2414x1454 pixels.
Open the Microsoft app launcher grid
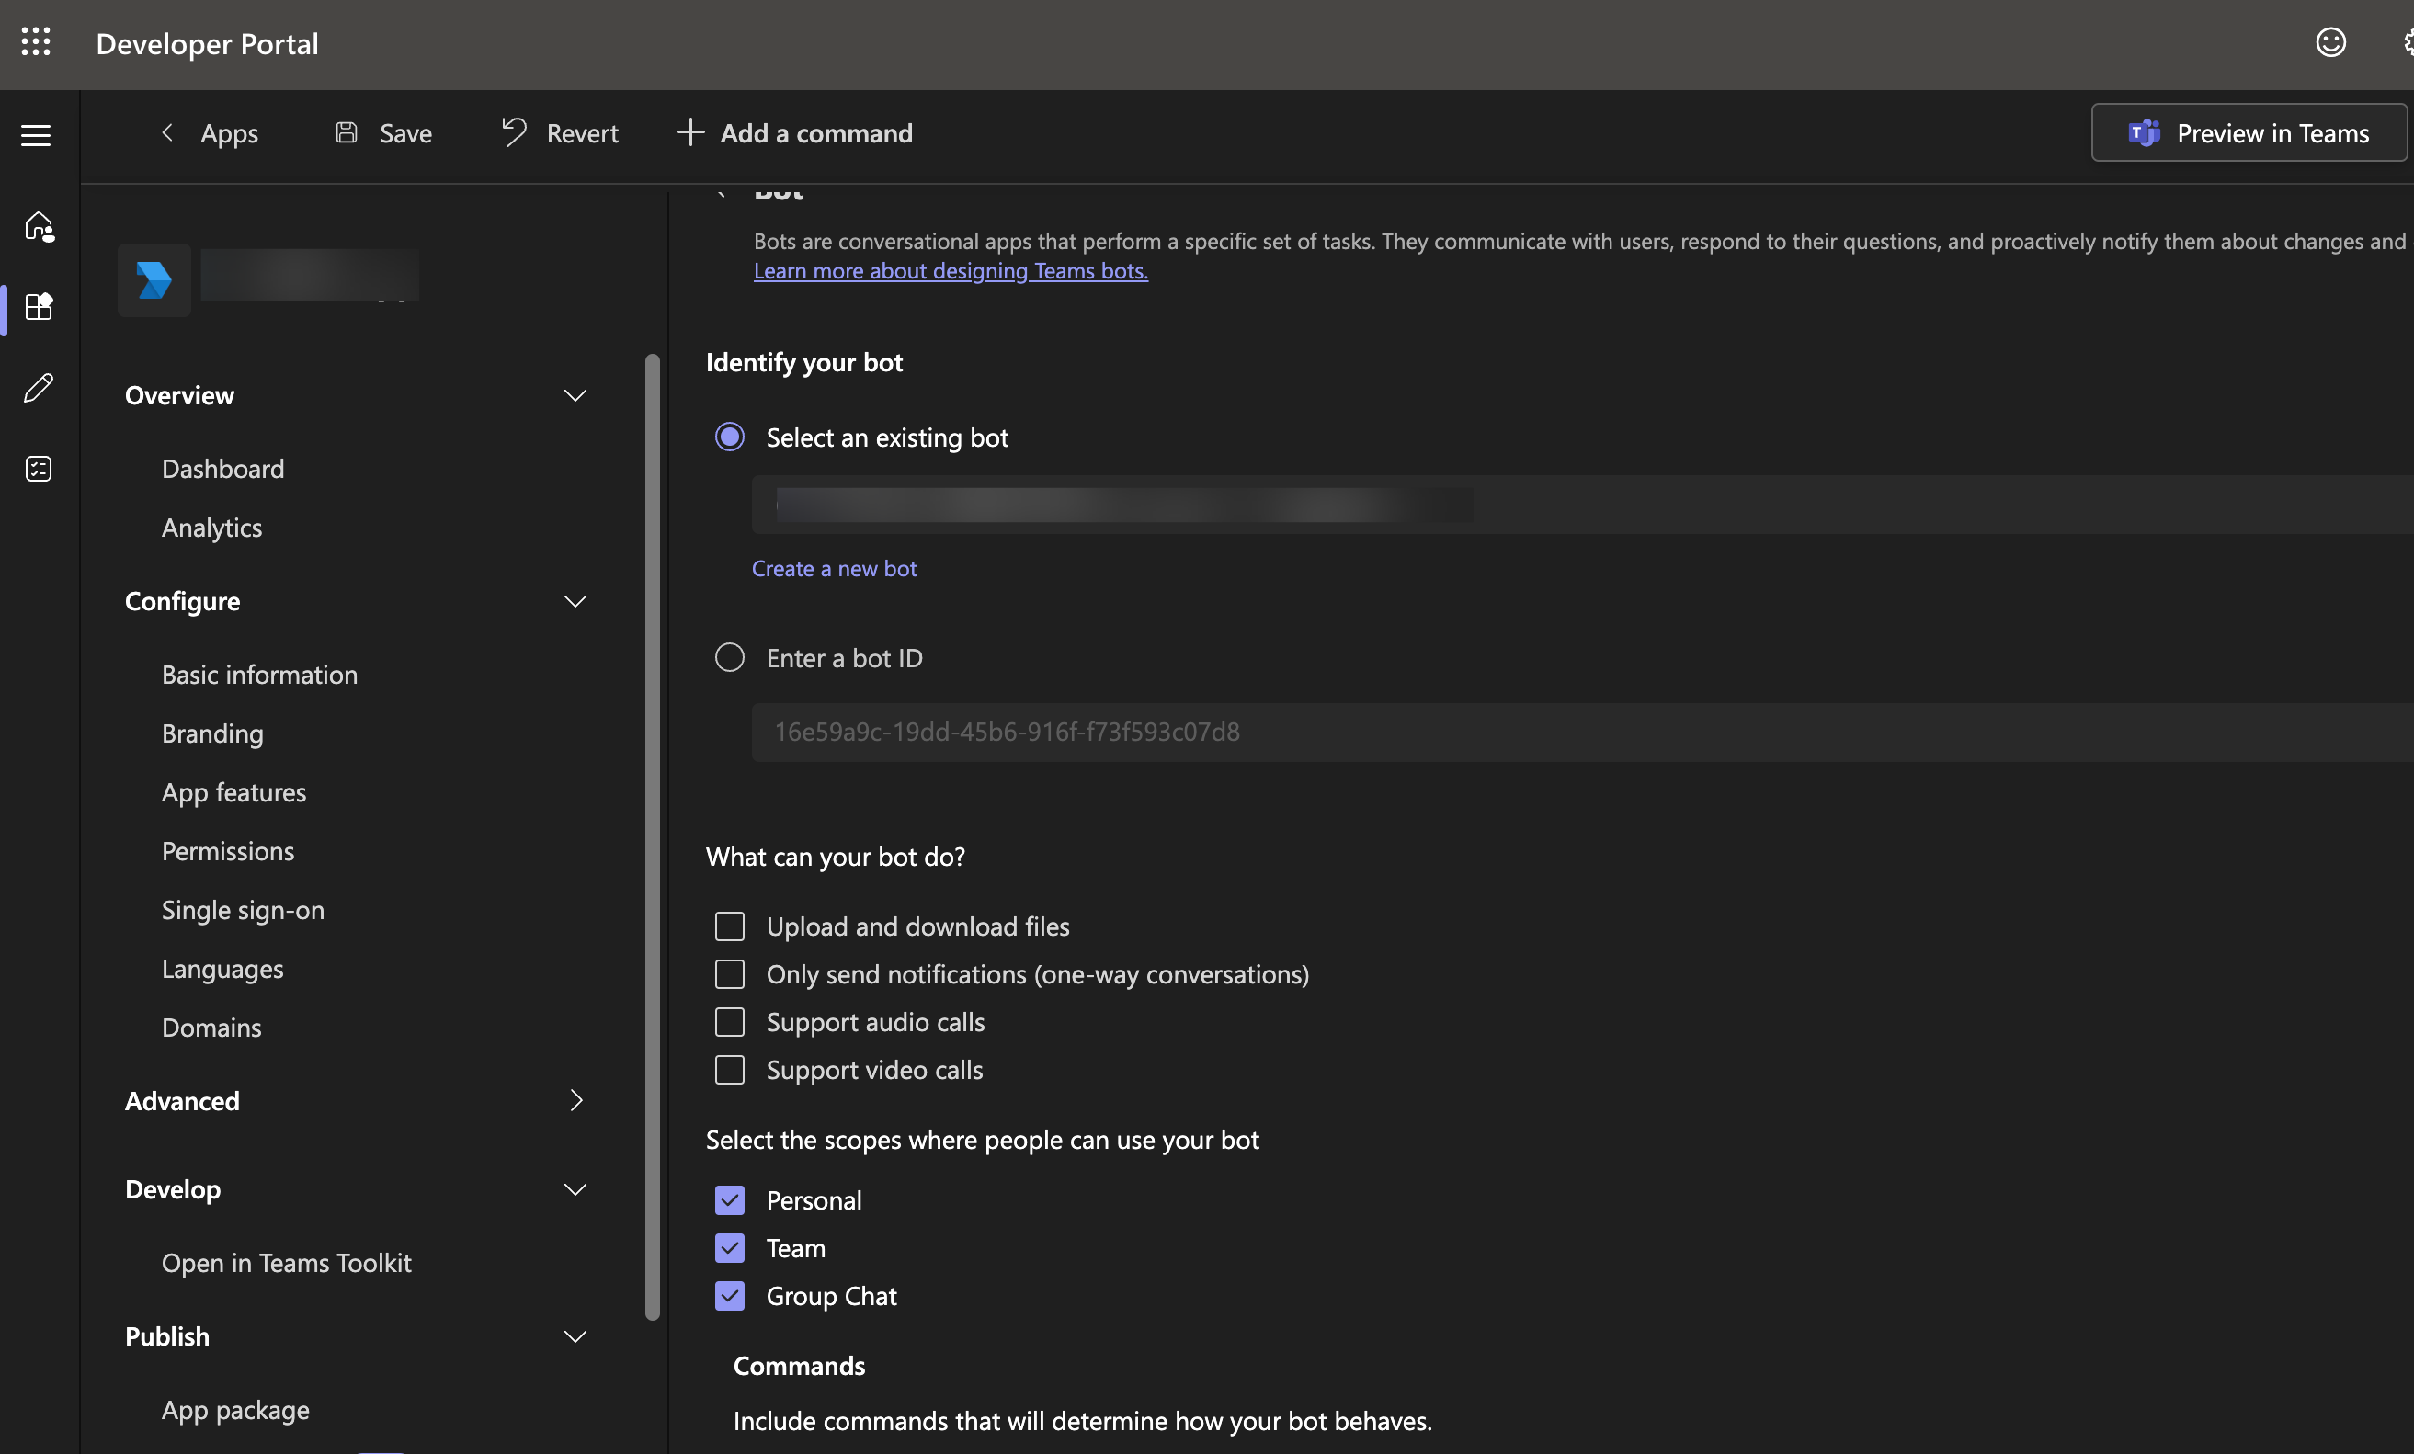coord(36,42)
